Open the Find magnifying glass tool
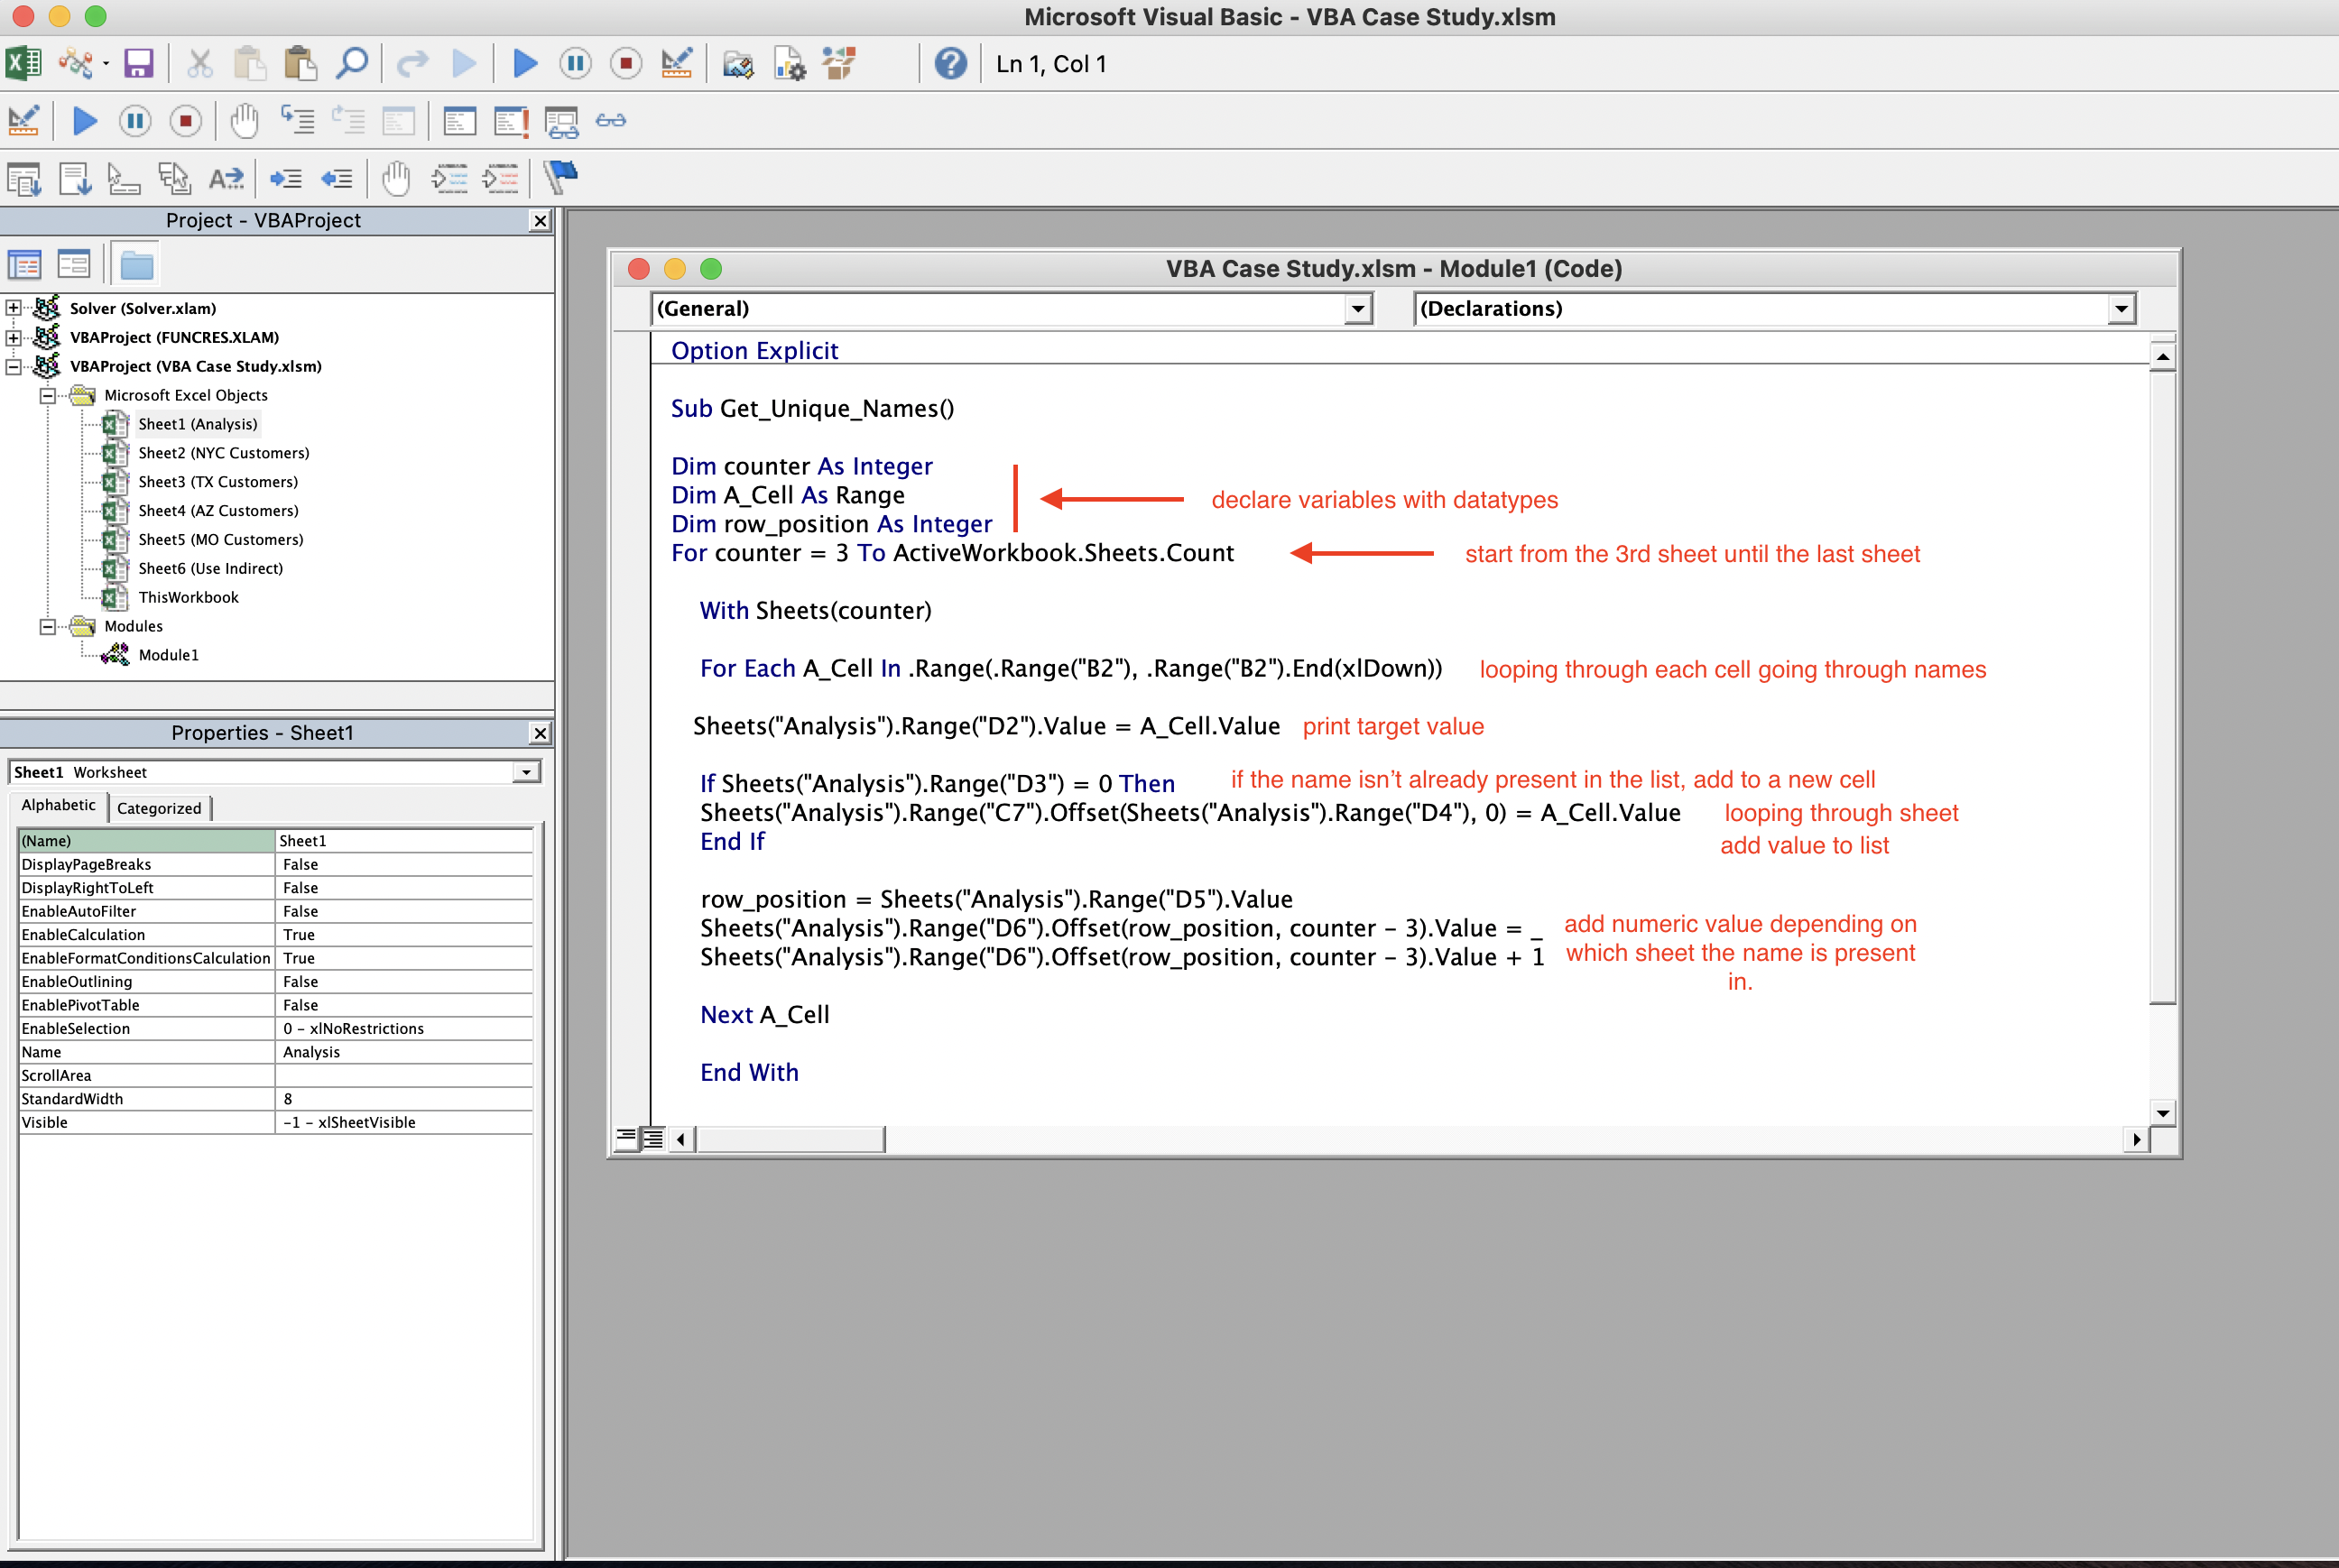The height and width of the screenshot is (1568, 2339). click(352, 64)
